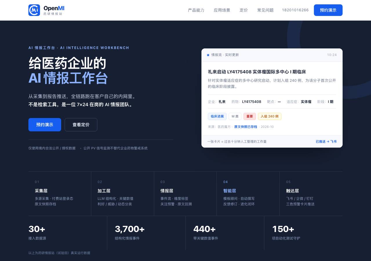Click the blue live status dot beside 情报流
371x261 pixels.
tap(208, 55)
